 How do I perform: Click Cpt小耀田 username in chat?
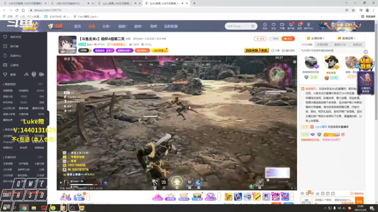coord(321,127)
